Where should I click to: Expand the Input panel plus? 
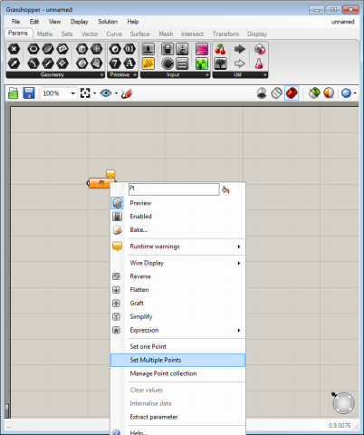(x=207, y=74)
